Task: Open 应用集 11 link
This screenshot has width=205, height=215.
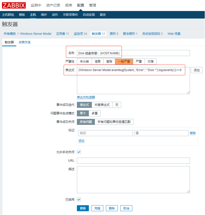Action: click(x=62, y=34)
